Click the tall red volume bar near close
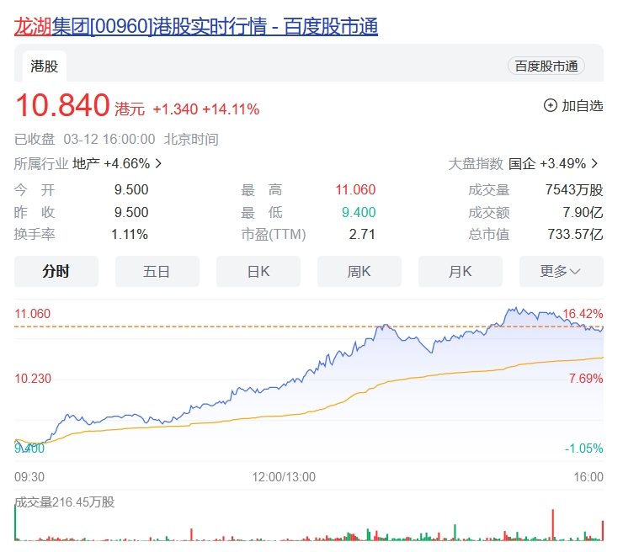This screenshot has height=552, width=639. 553,525
